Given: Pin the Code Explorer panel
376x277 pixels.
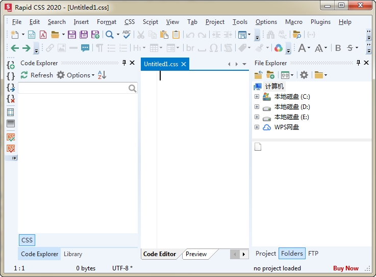Looking at the screenshot, I should (x=124, y=63).
